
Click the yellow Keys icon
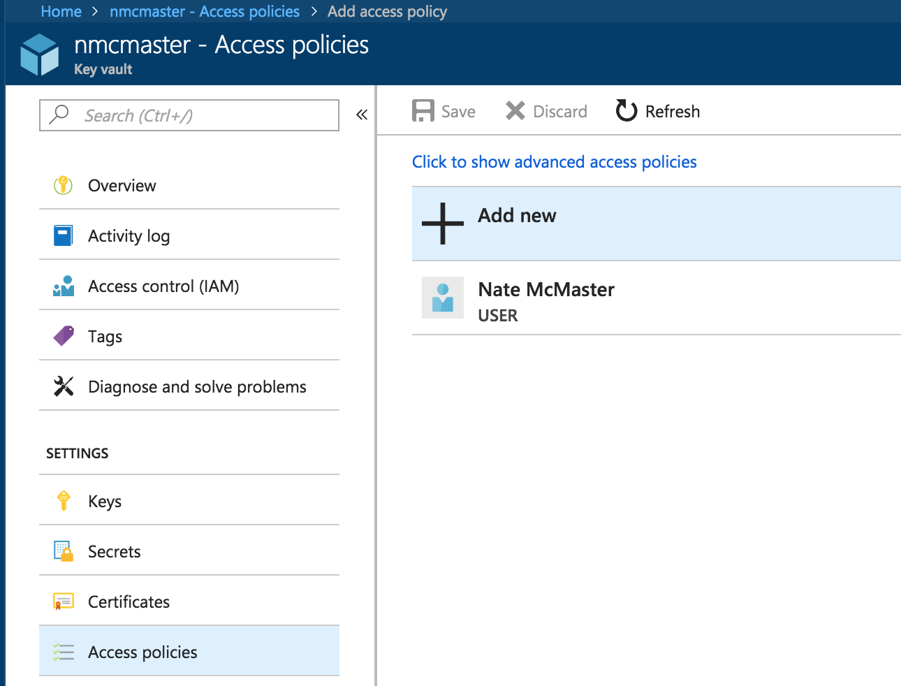[x=64, y=501]
